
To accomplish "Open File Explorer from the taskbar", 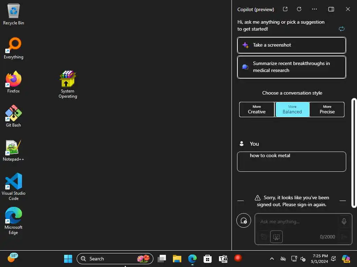I will [x=177, y=259].
